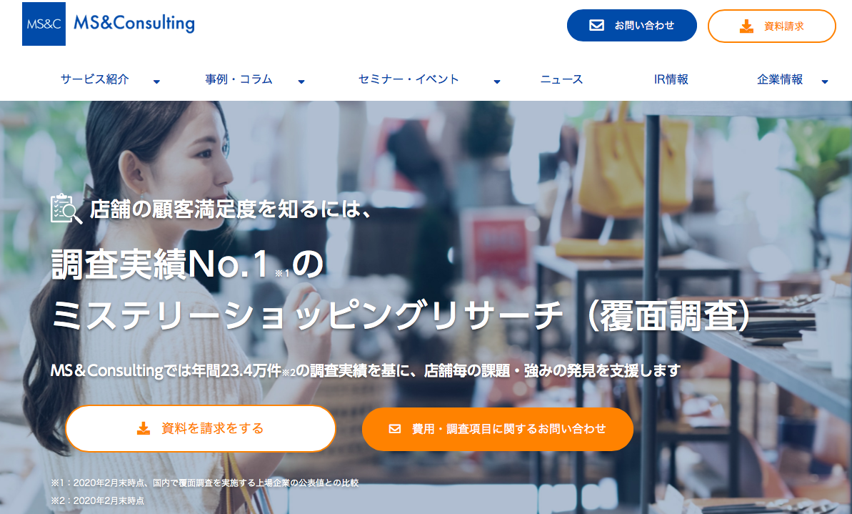Click the blue お問い合わせ button
Image resolution: width=852 pixels, height=514 pixels.
[x=632, y=25]
